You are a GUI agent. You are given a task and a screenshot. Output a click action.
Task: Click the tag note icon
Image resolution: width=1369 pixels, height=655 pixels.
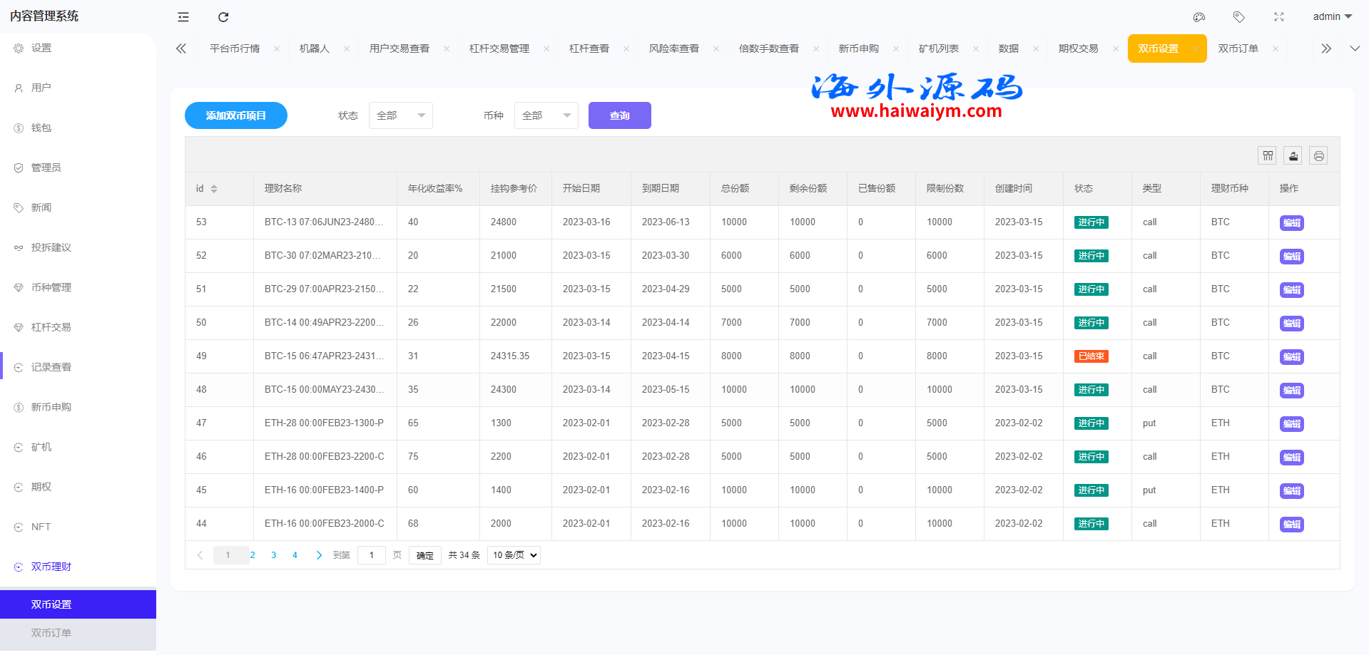tap(1239, 17)
